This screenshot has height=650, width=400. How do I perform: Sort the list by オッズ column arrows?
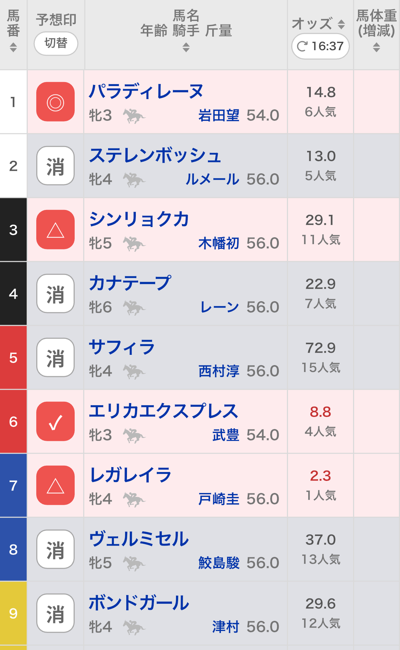click(x=341, y=24)
